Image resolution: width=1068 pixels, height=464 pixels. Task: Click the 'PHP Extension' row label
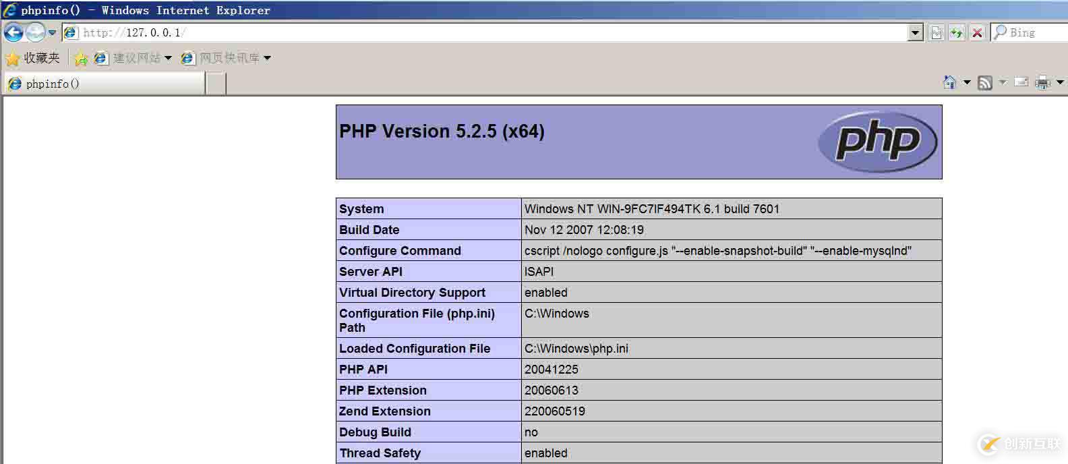click(383, 390)
